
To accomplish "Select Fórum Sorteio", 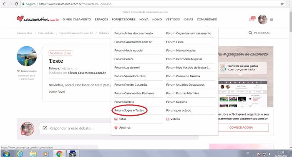I will 124,102.
